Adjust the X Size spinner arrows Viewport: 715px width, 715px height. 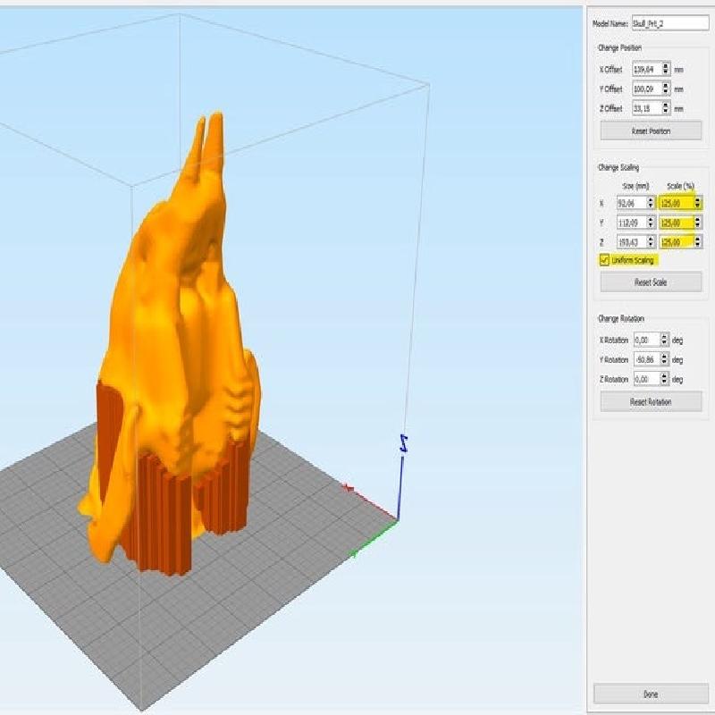652,203
